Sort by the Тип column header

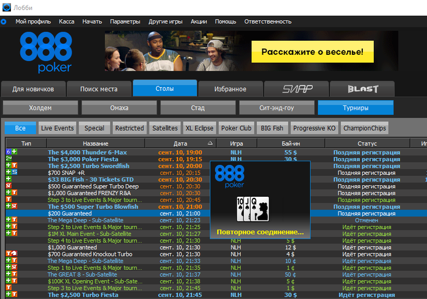click(26, 143)
